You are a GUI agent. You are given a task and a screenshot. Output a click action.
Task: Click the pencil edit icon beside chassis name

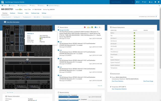point(36,100)
